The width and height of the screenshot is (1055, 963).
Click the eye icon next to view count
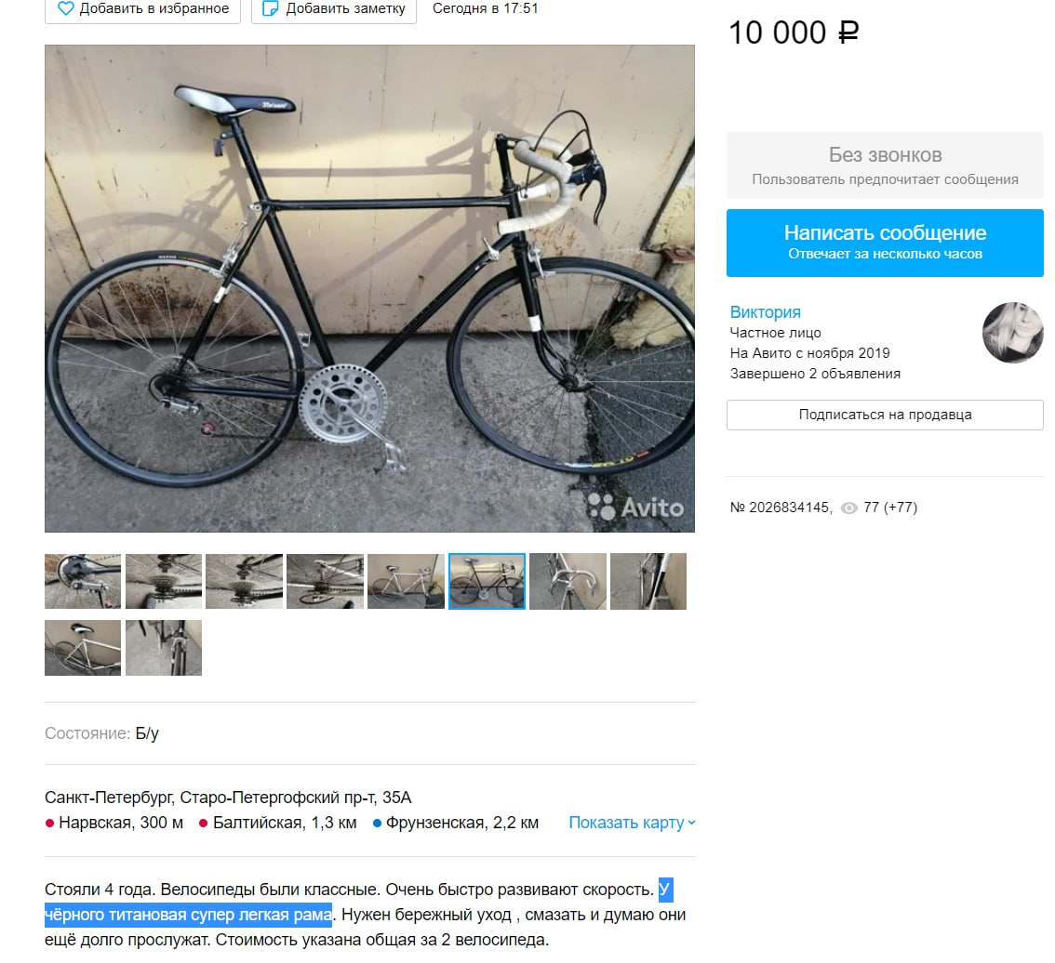click(849, 508)
